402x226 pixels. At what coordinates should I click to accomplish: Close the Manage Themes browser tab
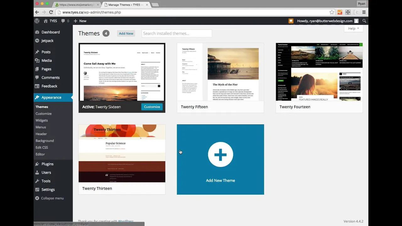point(147,5)
